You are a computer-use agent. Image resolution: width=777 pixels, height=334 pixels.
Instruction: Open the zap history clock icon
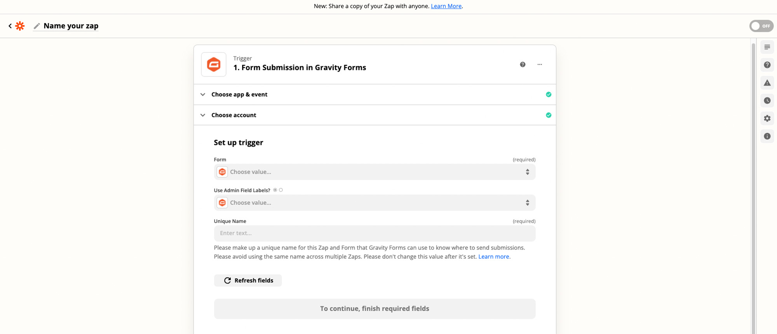point(767,101)
